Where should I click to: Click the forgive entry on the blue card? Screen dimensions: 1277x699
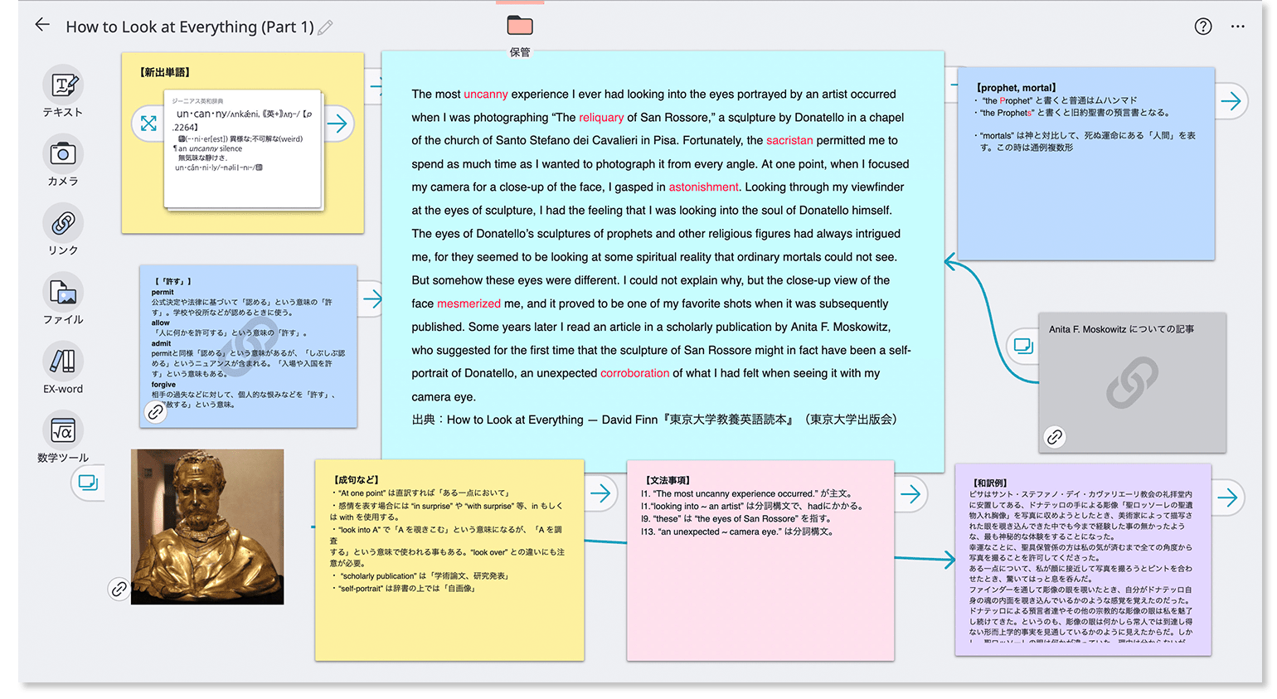(x=163, y=385)
